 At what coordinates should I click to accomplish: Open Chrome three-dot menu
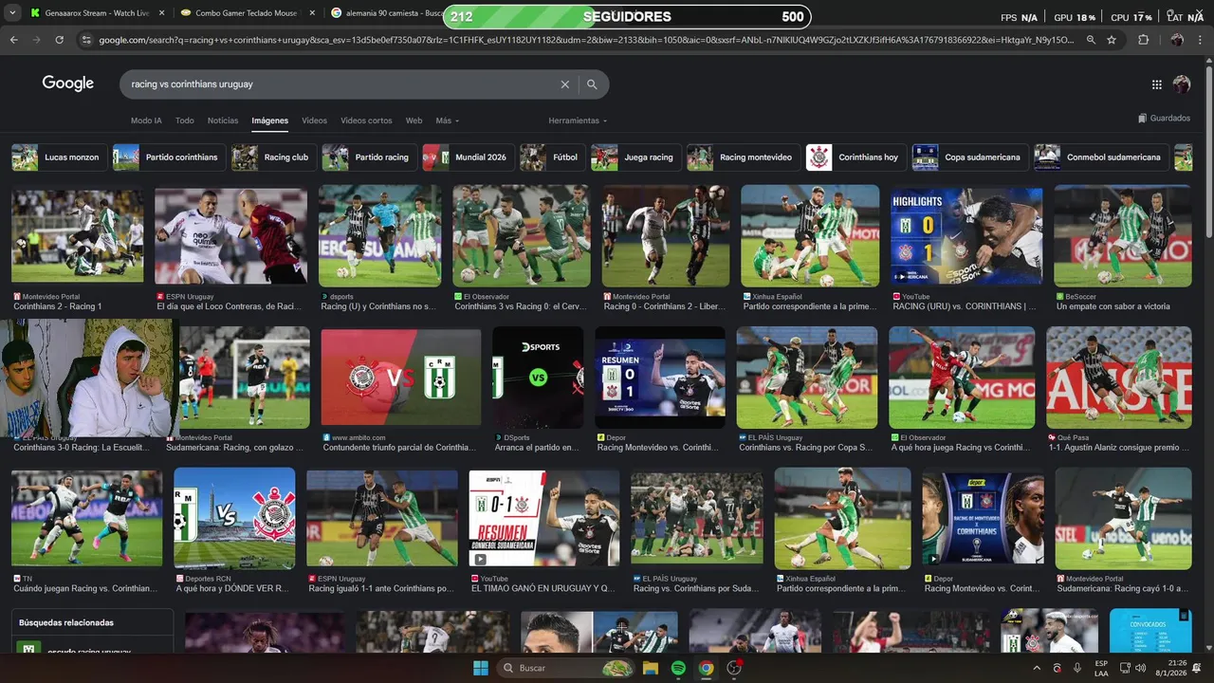click(x=1201, y=40)
